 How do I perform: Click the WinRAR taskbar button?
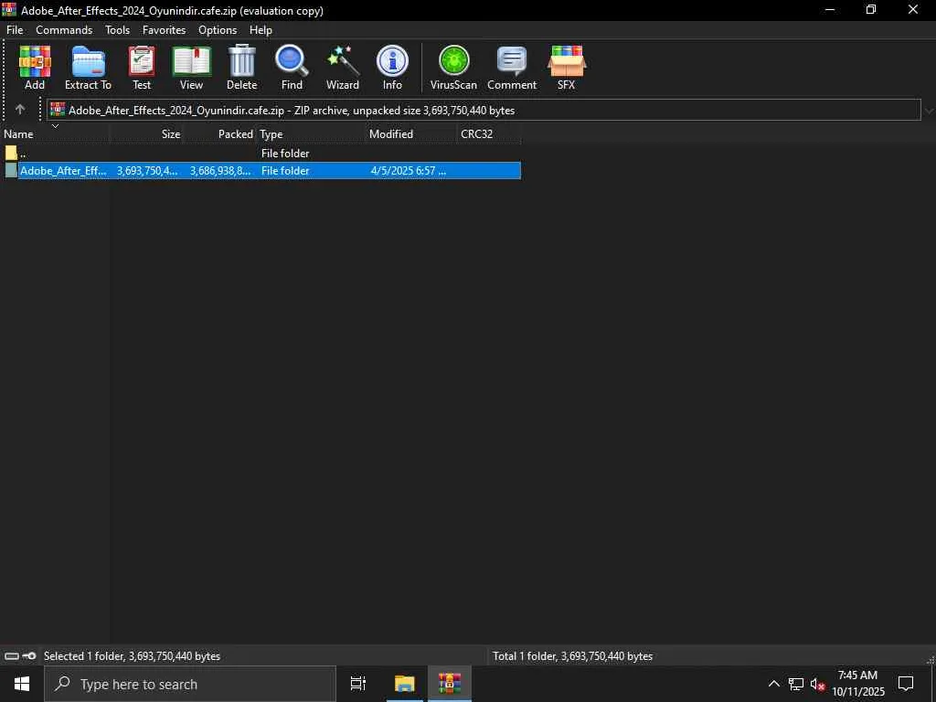450,684
